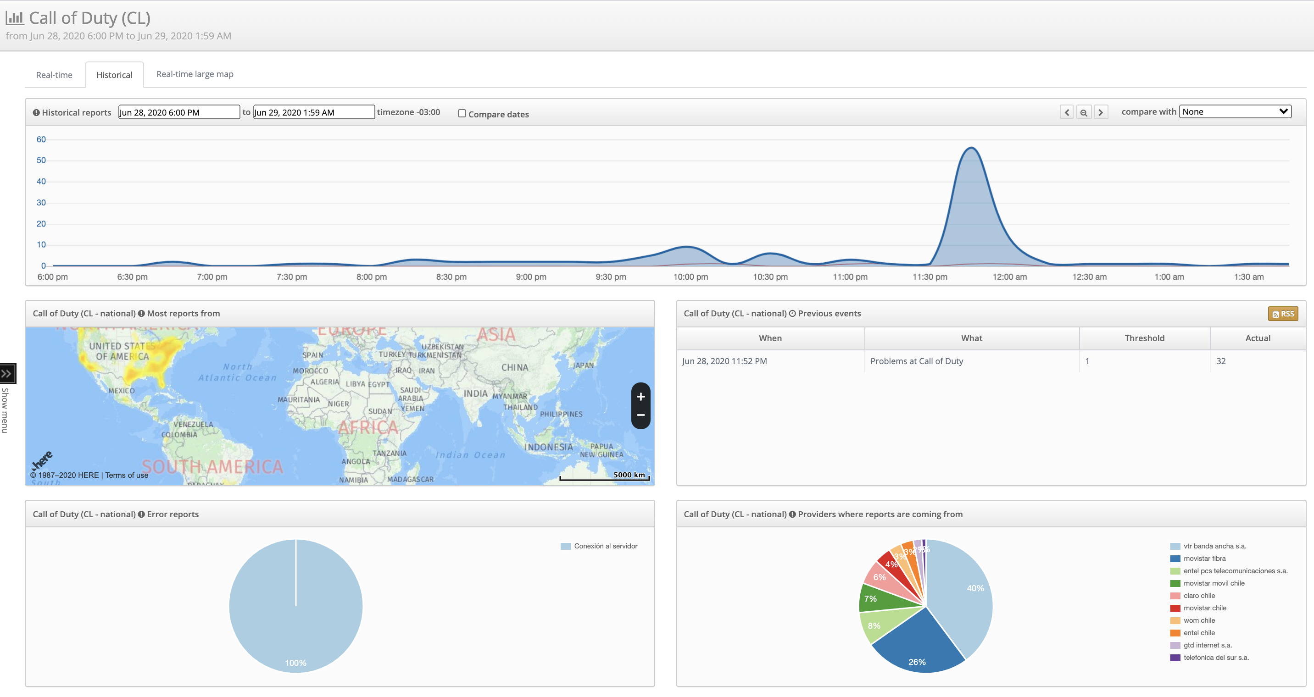
Task: Click the 10:00 pm axis label
Action: [x=690, y=277]
